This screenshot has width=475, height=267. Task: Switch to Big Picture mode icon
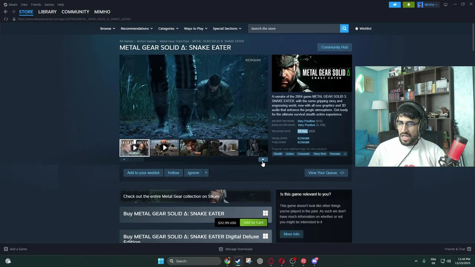(x=445, y=4)
